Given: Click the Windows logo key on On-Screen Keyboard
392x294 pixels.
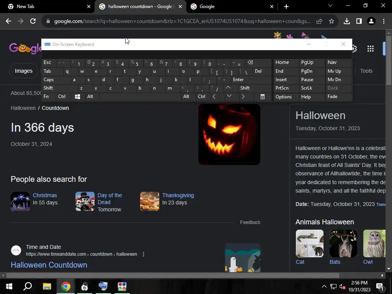Looking at the screenshot, I should click(x=77, y=97).
